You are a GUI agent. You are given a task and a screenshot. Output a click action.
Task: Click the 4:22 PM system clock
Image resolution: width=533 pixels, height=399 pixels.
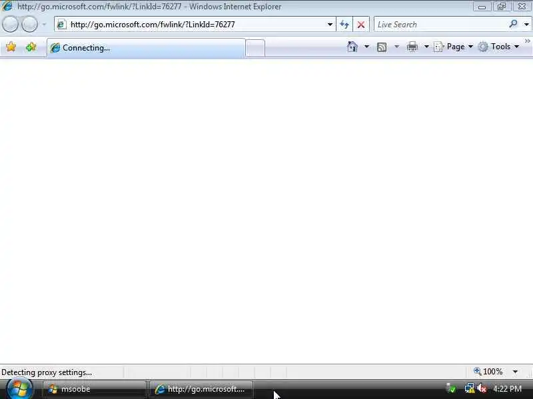pyautogui.click(x=507, y=389)
